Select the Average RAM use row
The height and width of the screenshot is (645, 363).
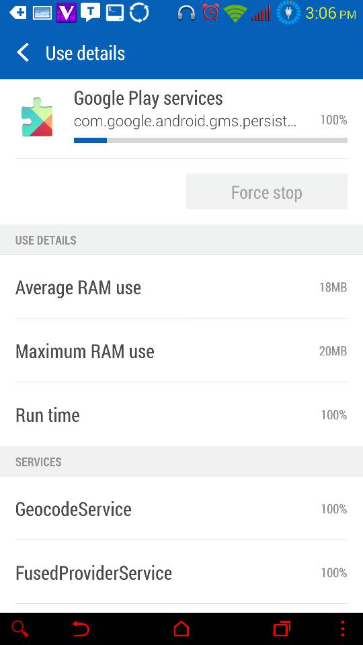(x=182, y=287)
